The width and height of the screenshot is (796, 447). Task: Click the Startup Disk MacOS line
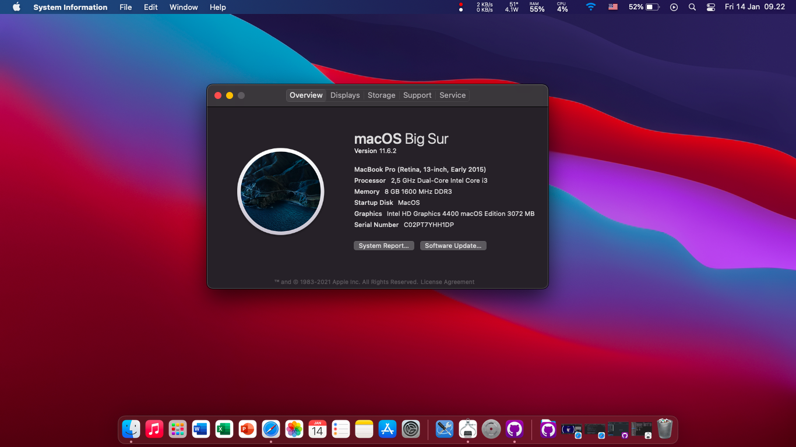[x=387, y=203]
